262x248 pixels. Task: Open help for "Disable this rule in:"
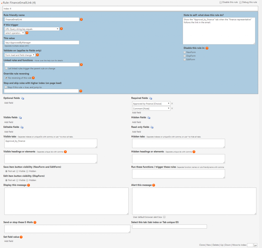[x=207, y=48]
